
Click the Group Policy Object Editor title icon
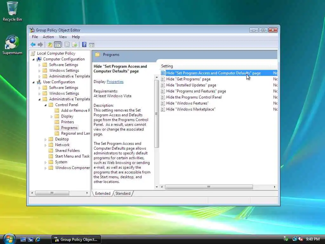(32, 30)
